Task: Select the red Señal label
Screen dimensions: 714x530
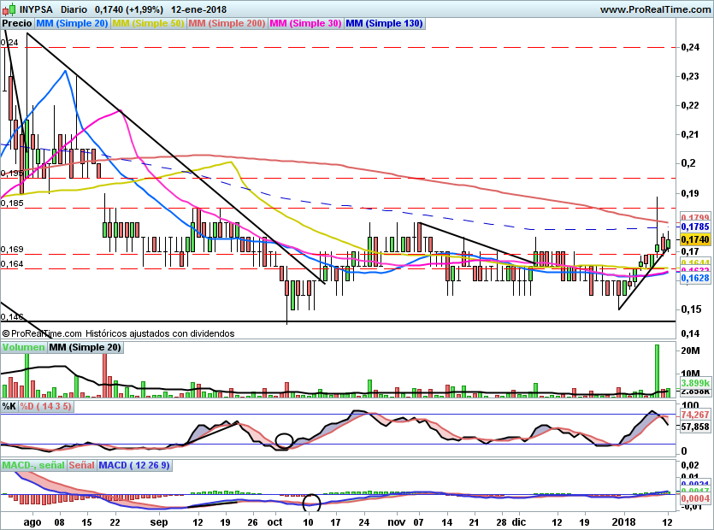Action: pos(82,466)
